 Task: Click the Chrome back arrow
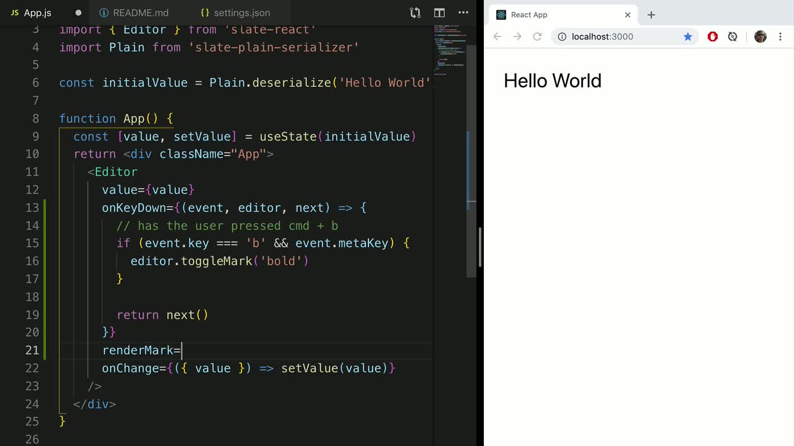[x=497, y=37]
